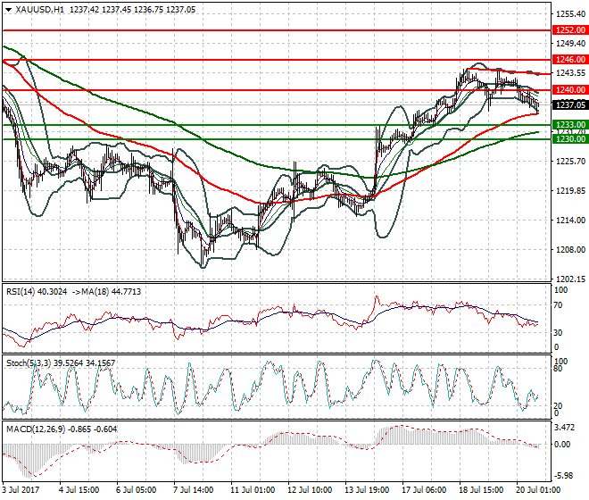Viewport: 589px width, 500px height.
Task: Click the 7 Jul 14:00 time label
Action: pos(193,490)
